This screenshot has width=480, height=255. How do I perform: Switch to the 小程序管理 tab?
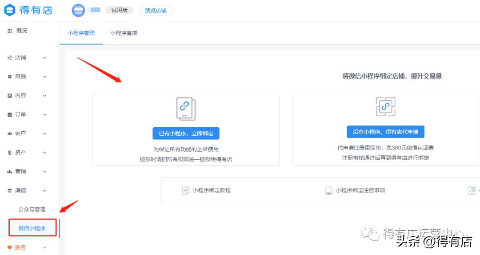(x=81, y=33)
